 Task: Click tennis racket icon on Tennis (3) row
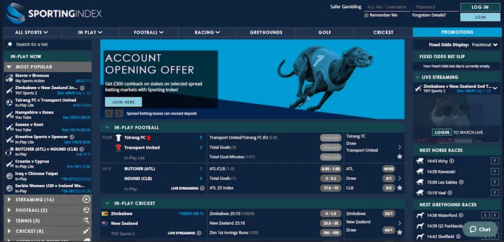coord(86,221)
